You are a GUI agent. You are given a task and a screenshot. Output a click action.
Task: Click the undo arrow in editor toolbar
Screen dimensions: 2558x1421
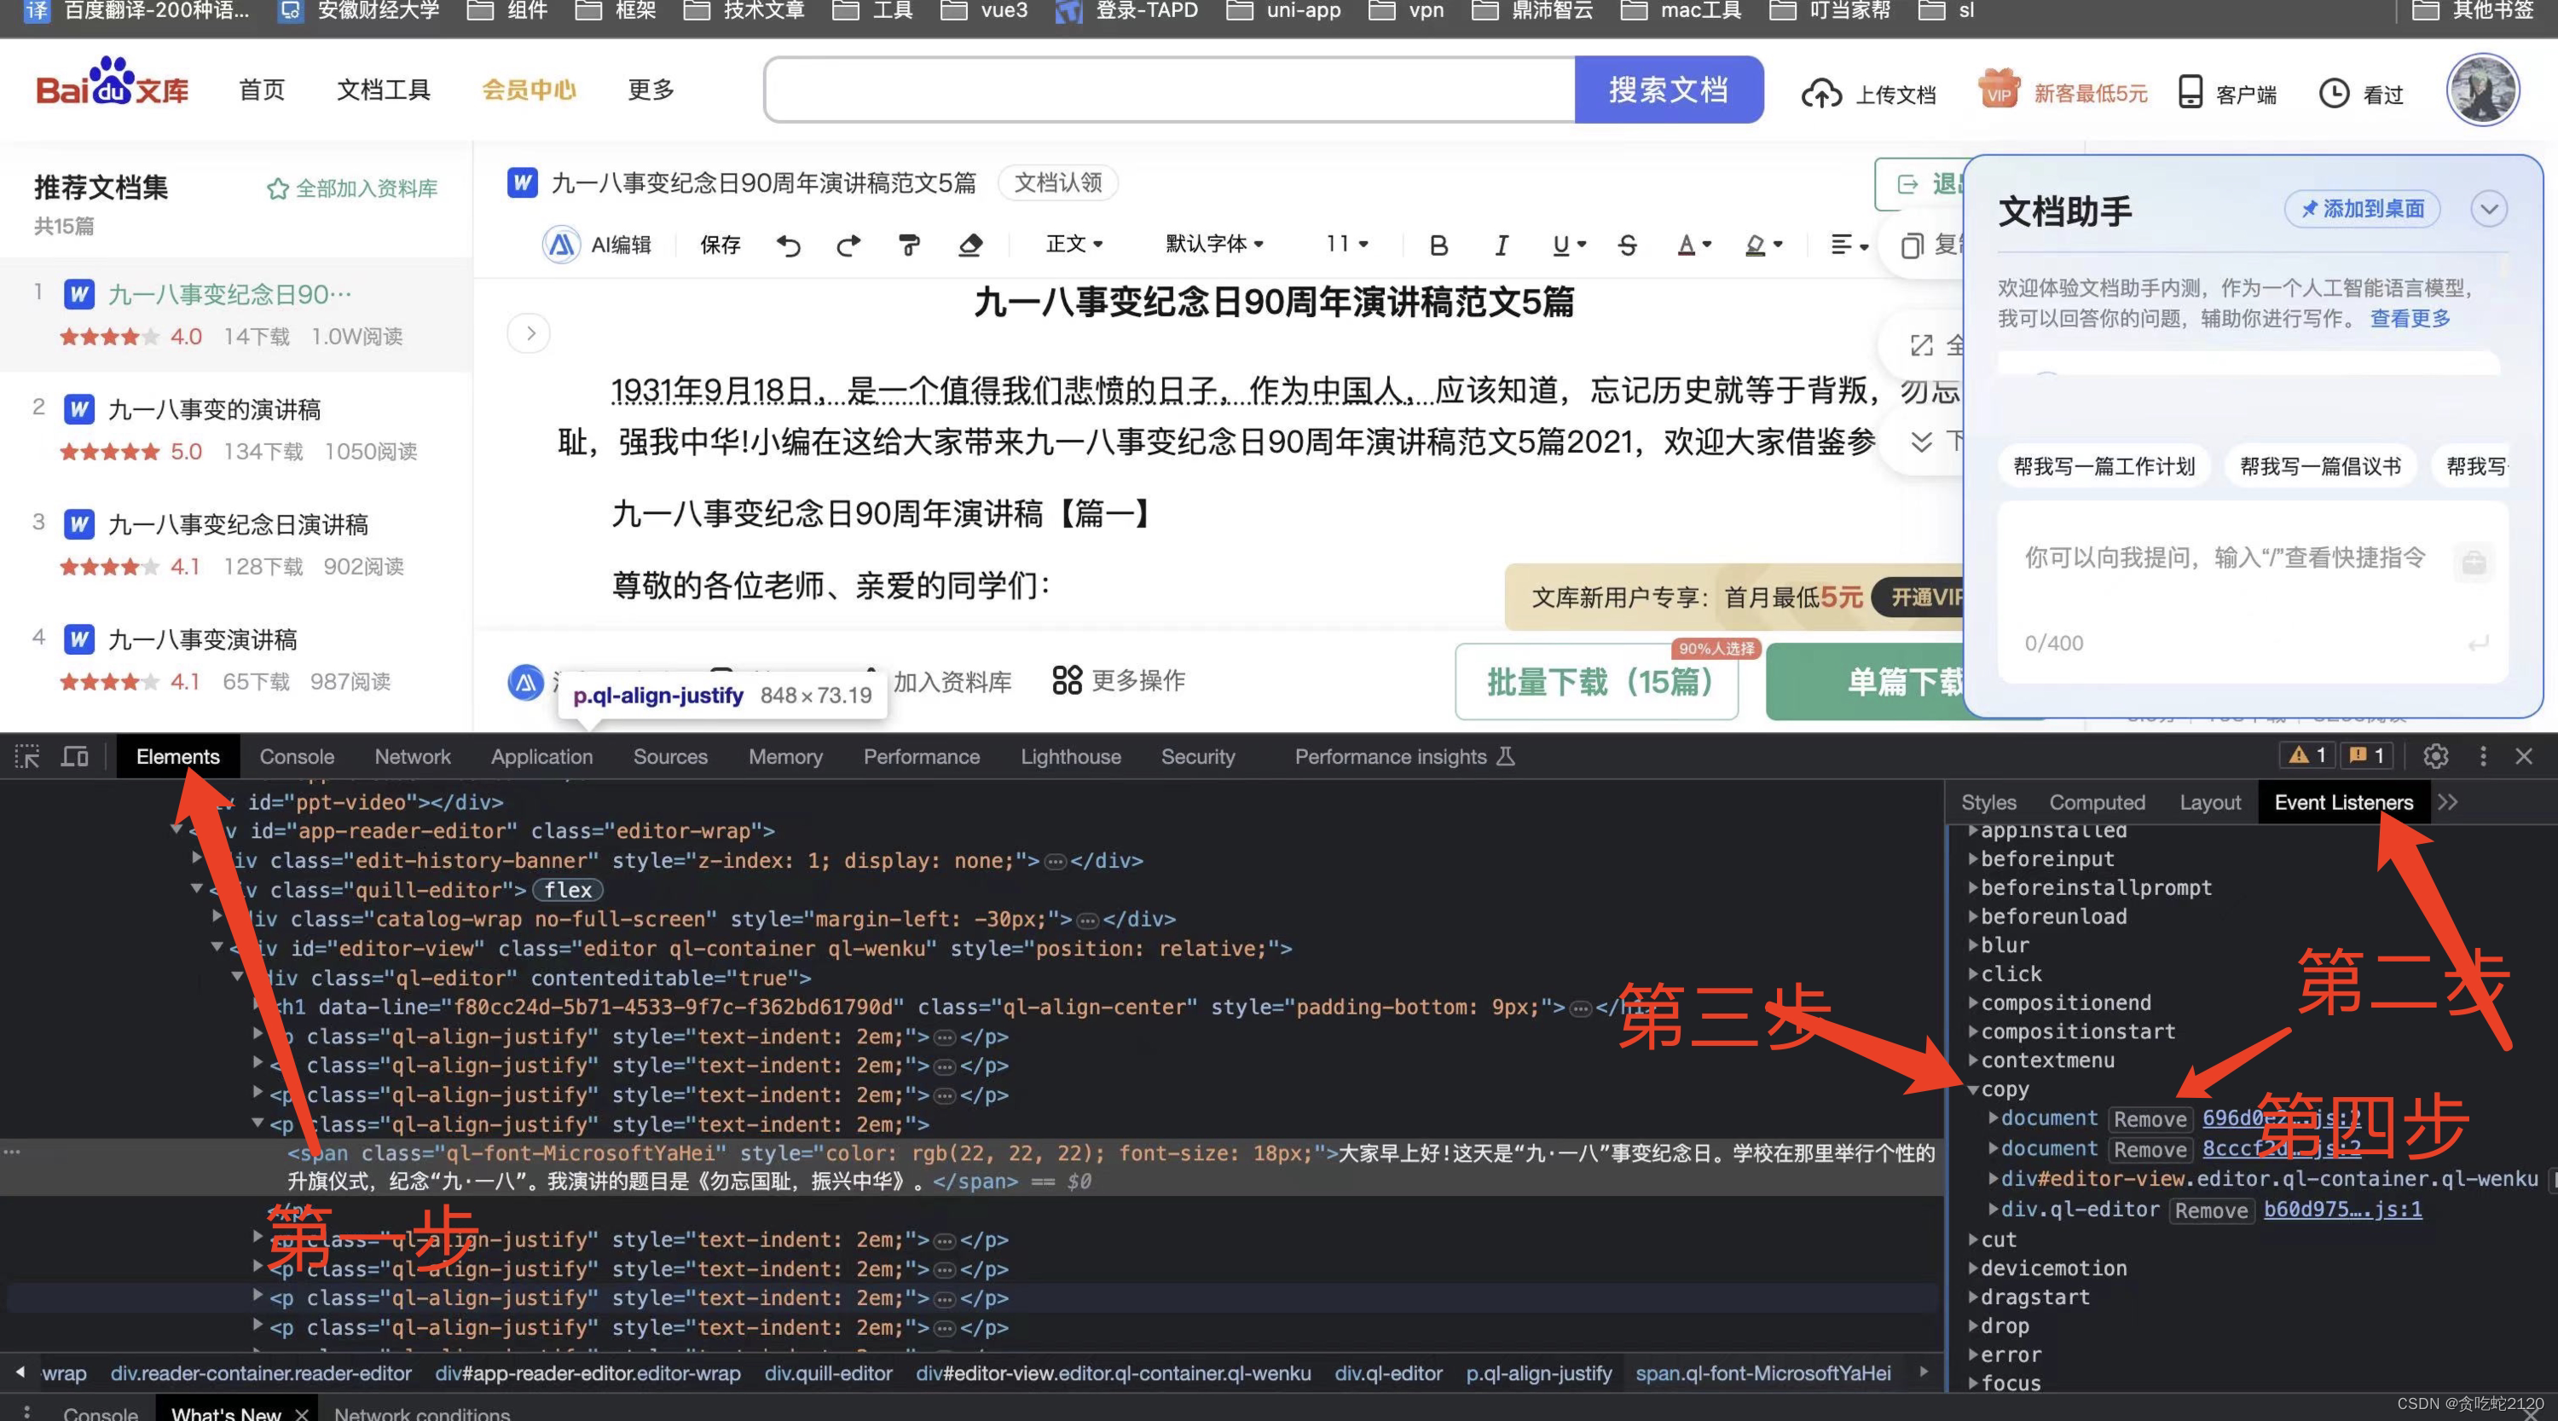[x=789, y=245]
